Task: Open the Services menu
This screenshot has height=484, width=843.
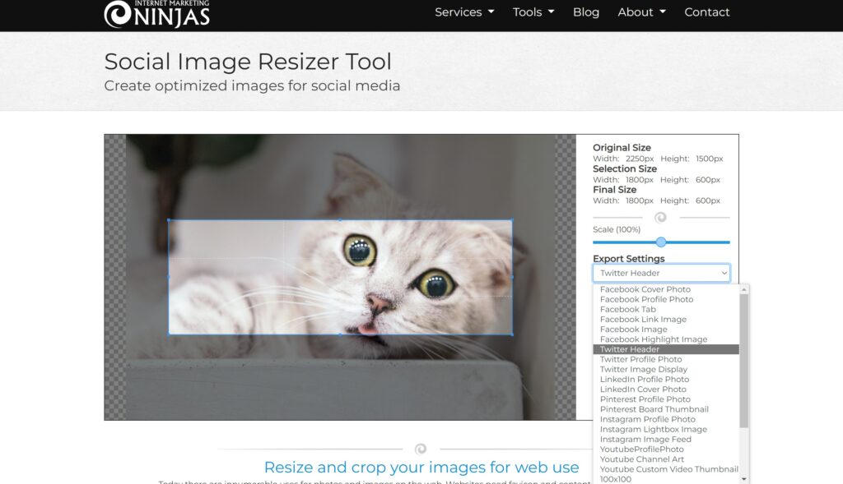Action: (x=464, y=12)
